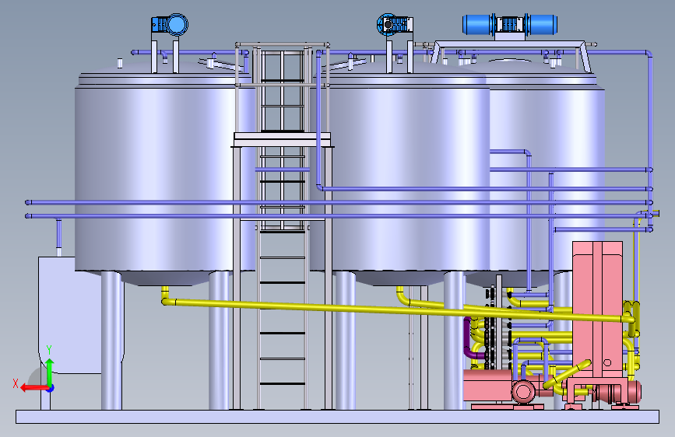Click the green "Y" axis label
Image resolution: width=675 pixels, height=437 pixels.
49,350
